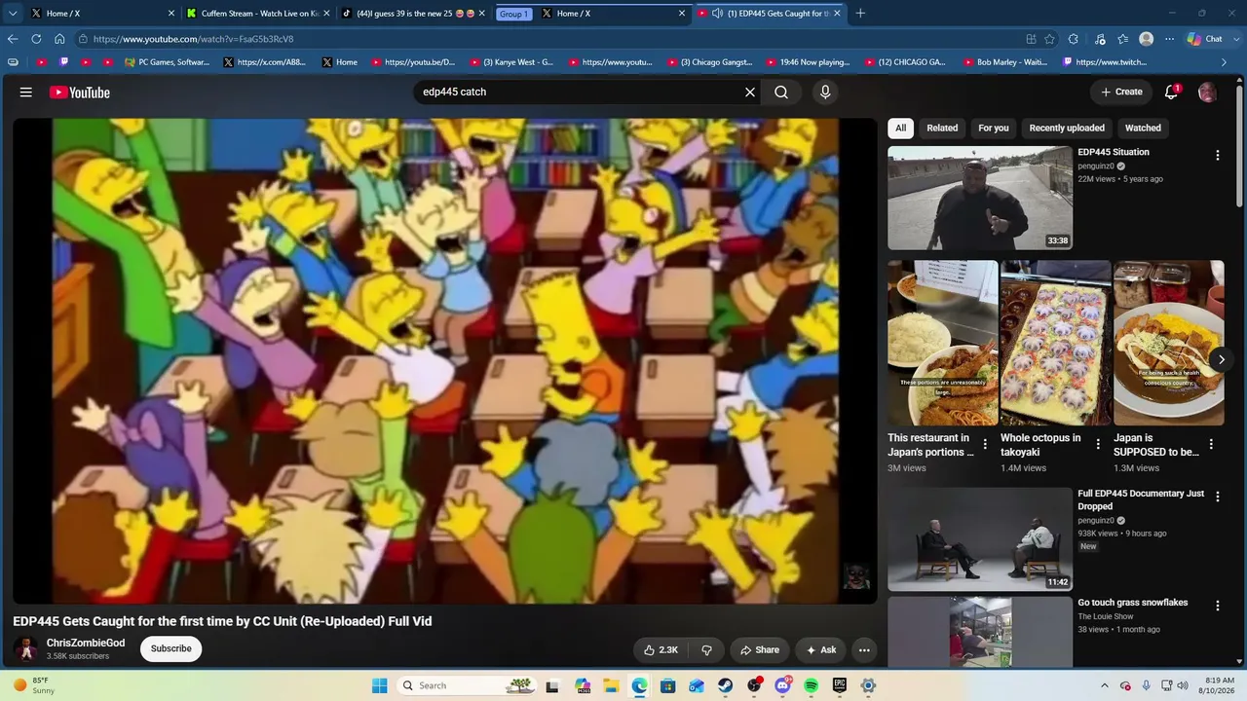Like the video with thumbs up

pos(661,650)
